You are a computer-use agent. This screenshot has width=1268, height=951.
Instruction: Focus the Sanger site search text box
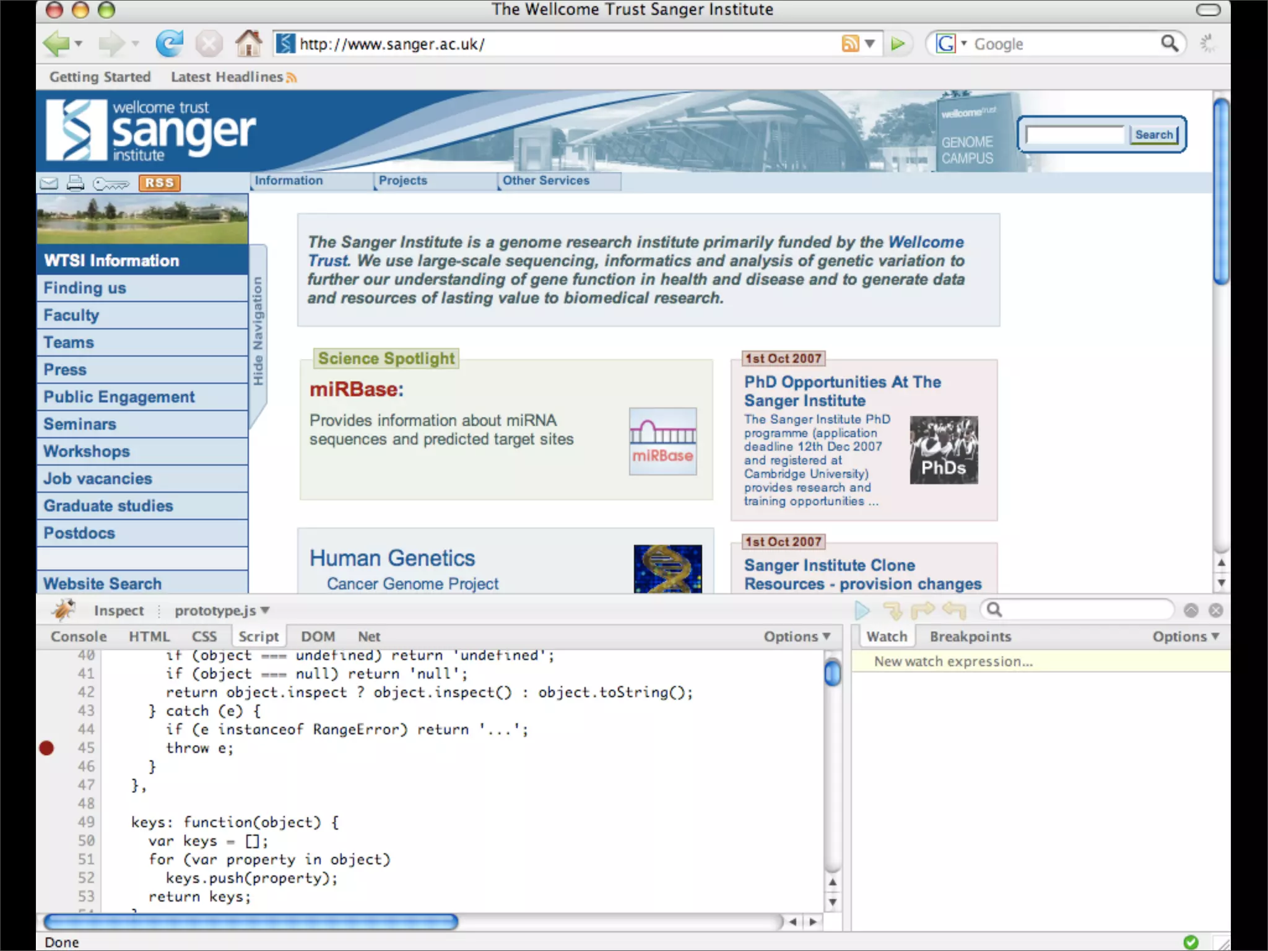point(1075,134)
